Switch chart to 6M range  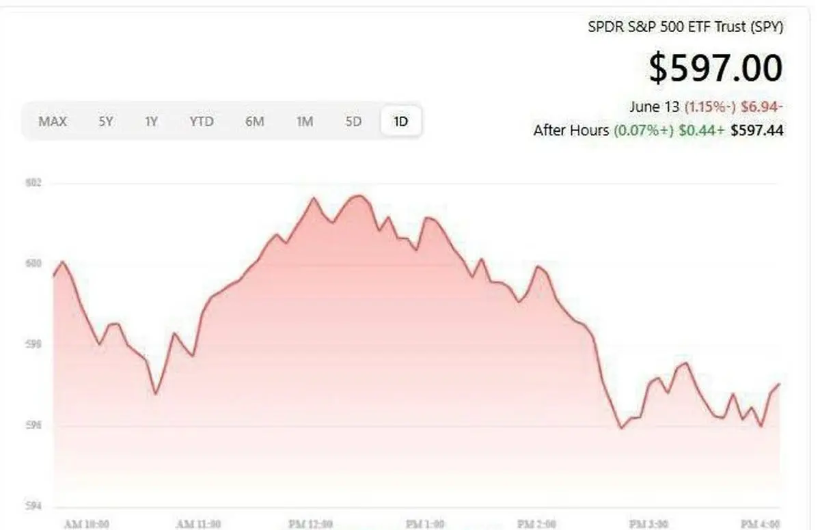pos(254,122)
